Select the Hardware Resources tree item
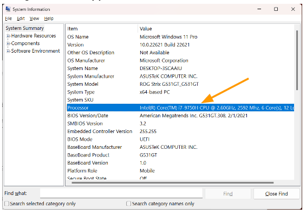Viewport: 306px width, 214px height. click(x=34, y=36)
